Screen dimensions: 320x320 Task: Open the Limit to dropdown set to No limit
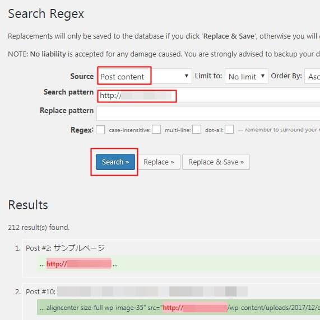pyautogui.click(x=247, y=76)
